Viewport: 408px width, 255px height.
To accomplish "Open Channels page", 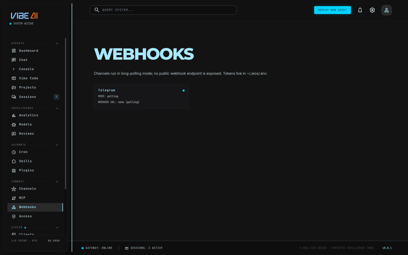I will click(x=35, y=189).
